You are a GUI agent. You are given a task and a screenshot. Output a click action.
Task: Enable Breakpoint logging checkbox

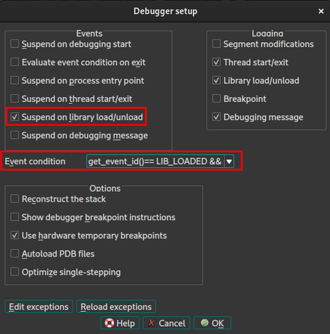coord(217,98)
